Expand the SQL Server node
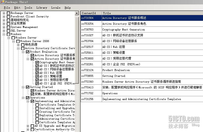Screen dimensions: 203x132 click(4, 31)
